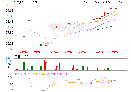Click the 20PMA magenta legend swatch
Viewport: 131px width, 92px height.
pos(112,2)
